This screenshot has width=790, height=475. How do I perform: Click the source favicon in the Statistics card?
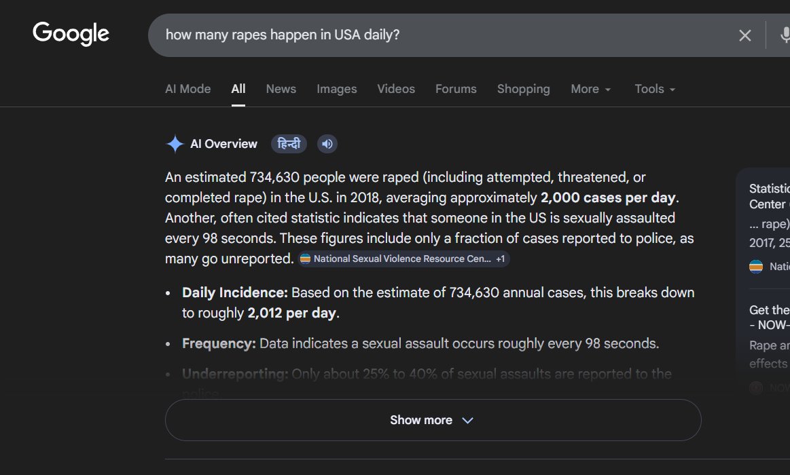click(756, 267)
